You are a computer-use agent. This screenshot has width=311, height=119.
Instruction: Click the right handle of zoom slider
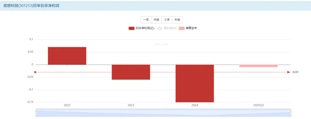click(x=291, y=113)
